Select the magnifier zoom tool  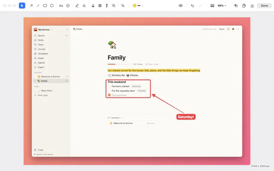pyautogui.click(x=113, y=6)
